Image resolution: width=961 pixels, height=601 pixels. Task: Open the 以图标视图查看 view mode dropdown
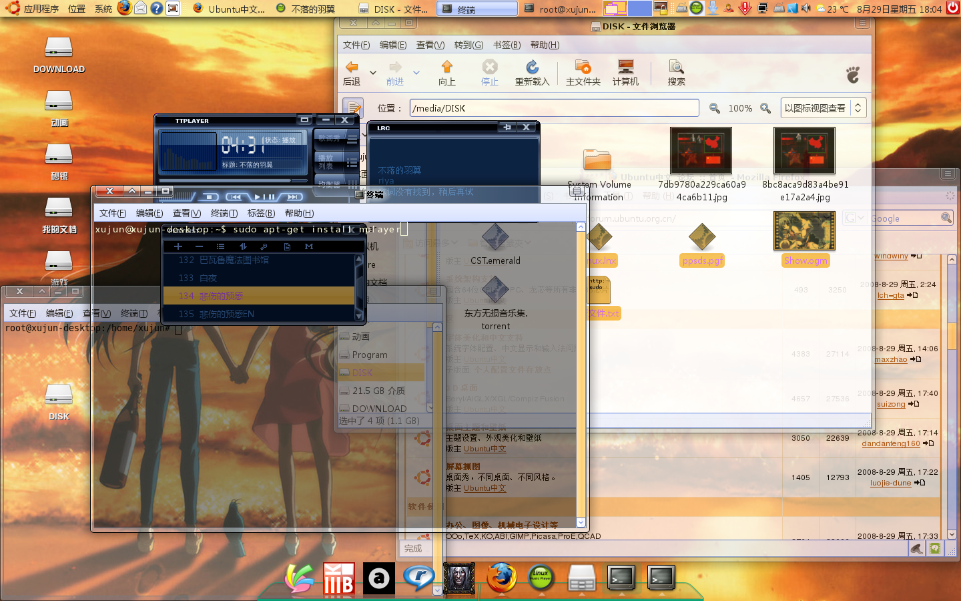(x=824, y=108)
